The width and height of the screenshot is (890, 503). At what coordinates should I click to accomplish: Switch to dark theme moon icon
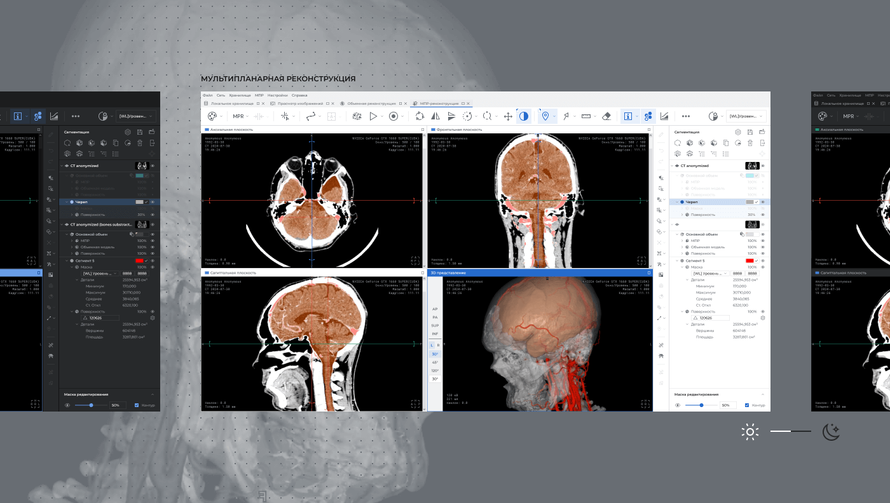point(831,432)
